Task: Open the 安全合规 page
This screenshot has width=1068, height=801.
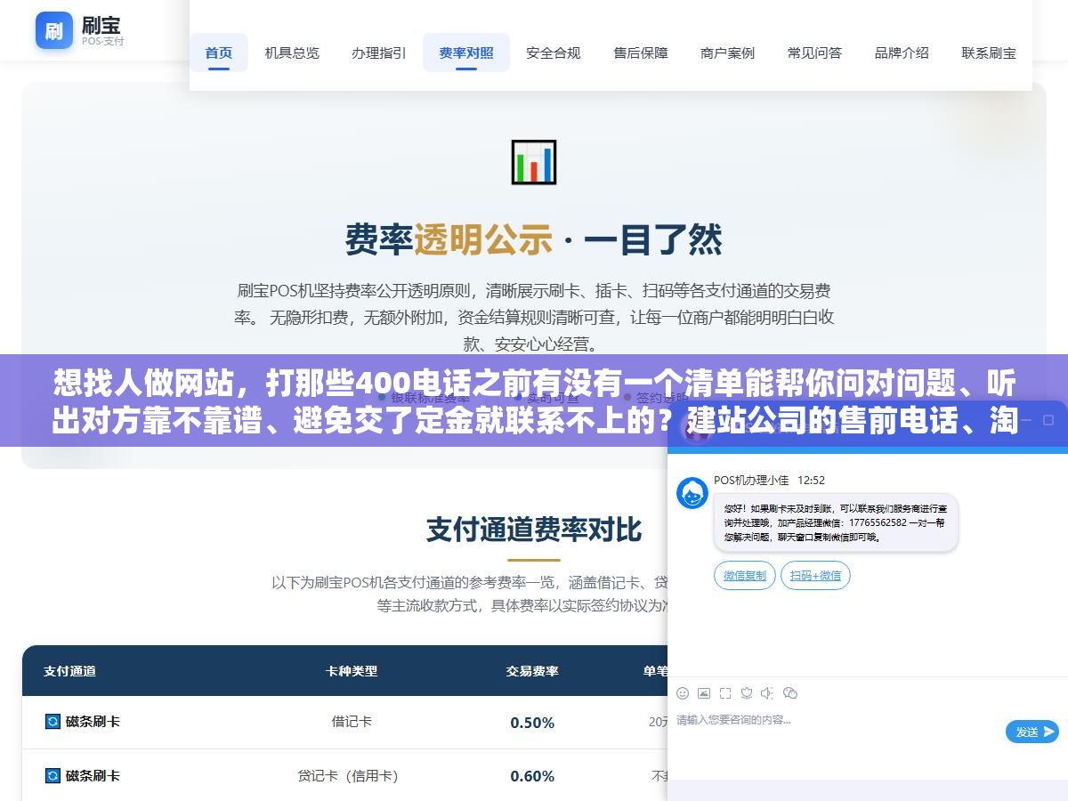Action: point(554,53)
